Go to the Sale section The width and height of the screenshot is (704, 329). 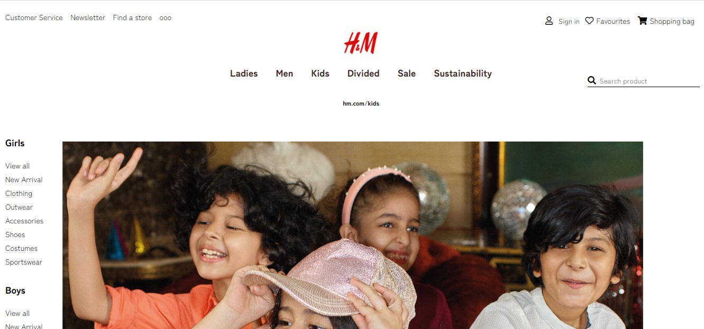(407, 73)
